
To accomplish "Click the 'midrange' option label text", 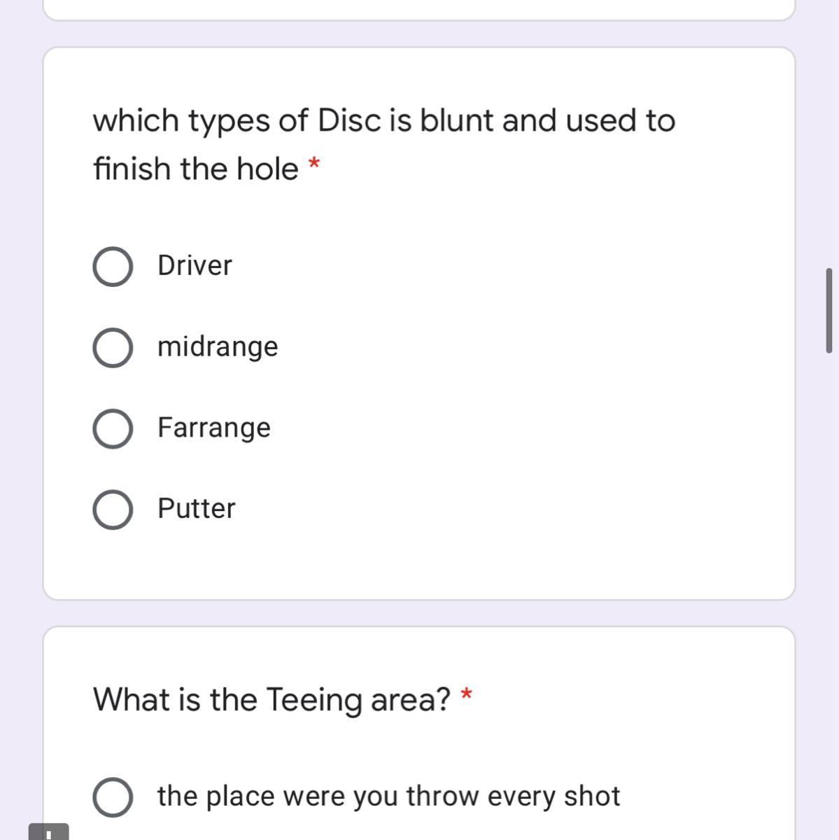I will click(218, 346).
